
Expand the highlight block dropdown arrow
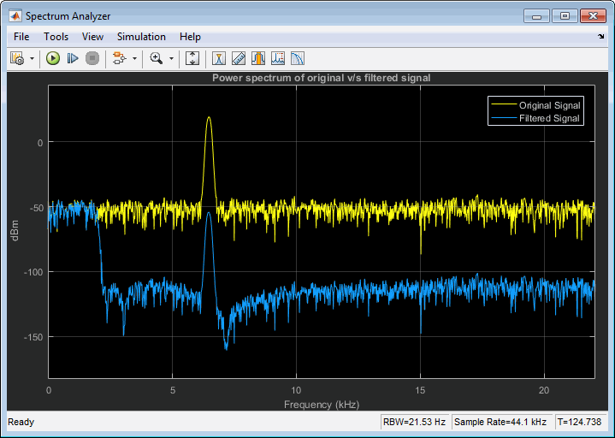coord(134,59)
